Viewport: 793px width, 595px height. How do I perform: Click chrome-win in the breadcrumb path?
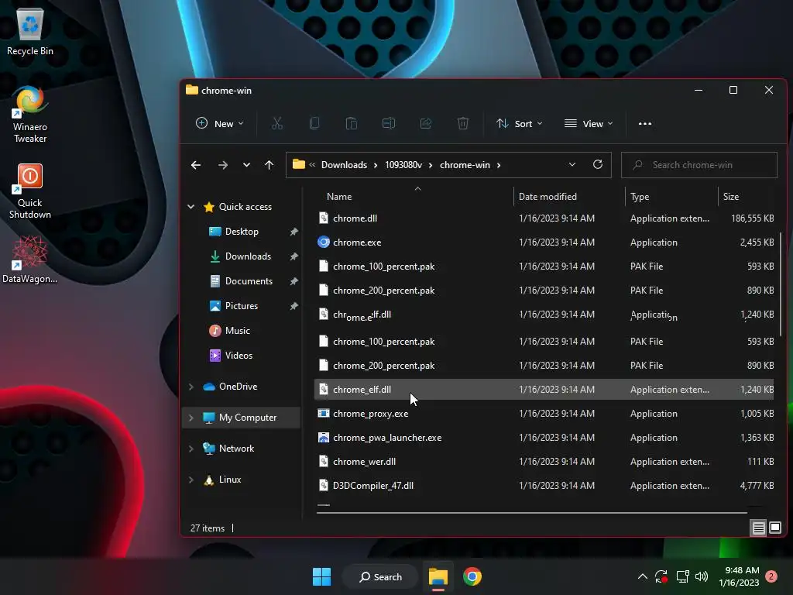pyautogui.click(x=465, y=165)
